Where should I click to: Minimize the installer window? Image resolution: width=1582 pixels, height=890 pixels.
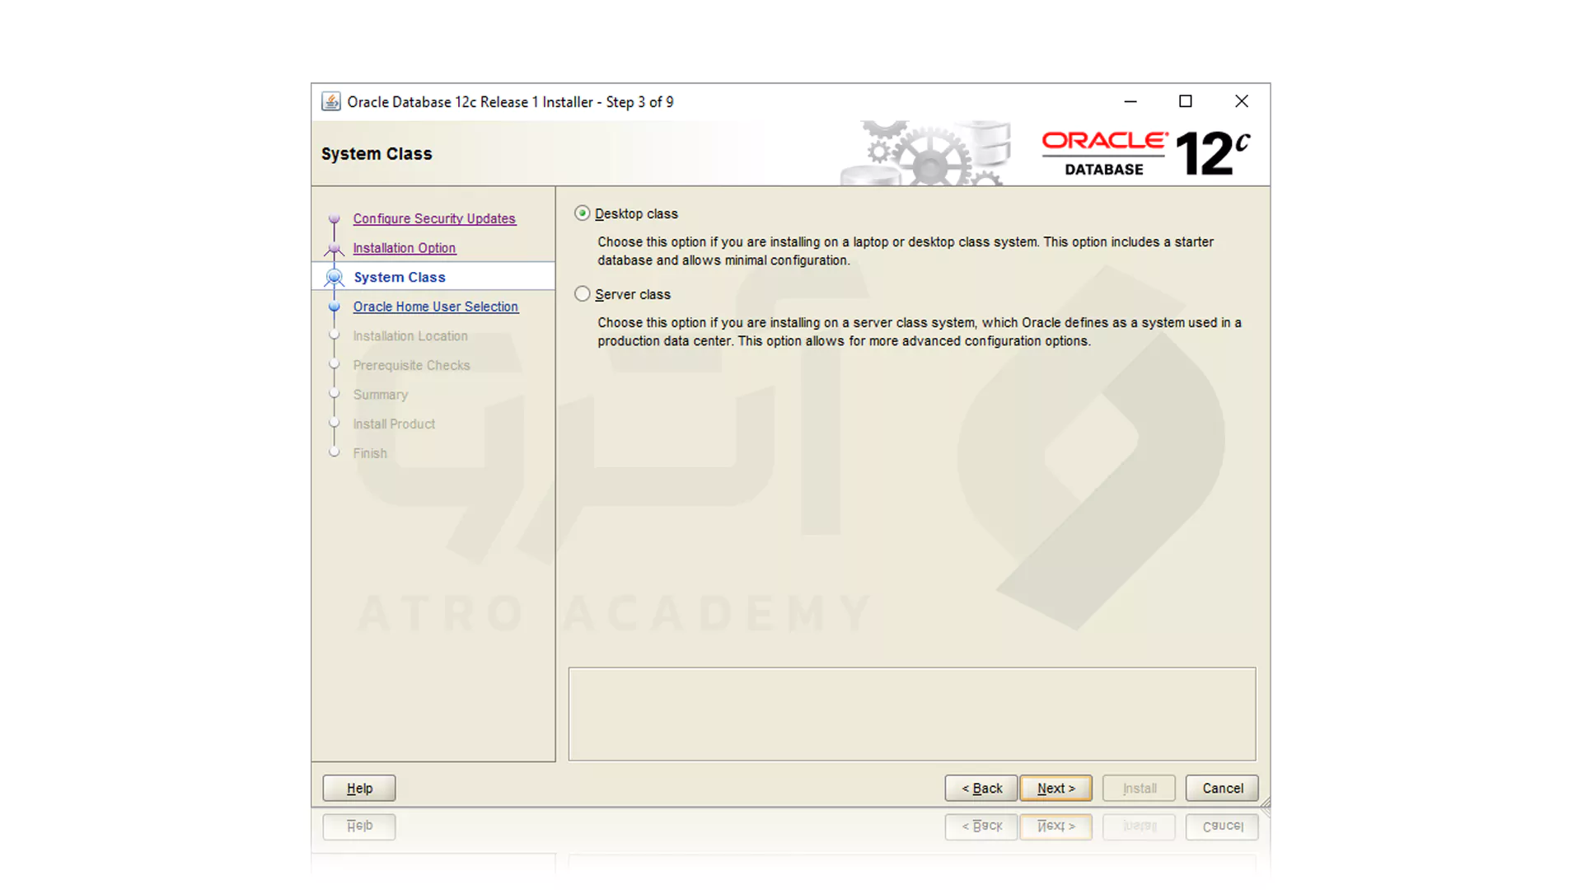click(1130, 101)
